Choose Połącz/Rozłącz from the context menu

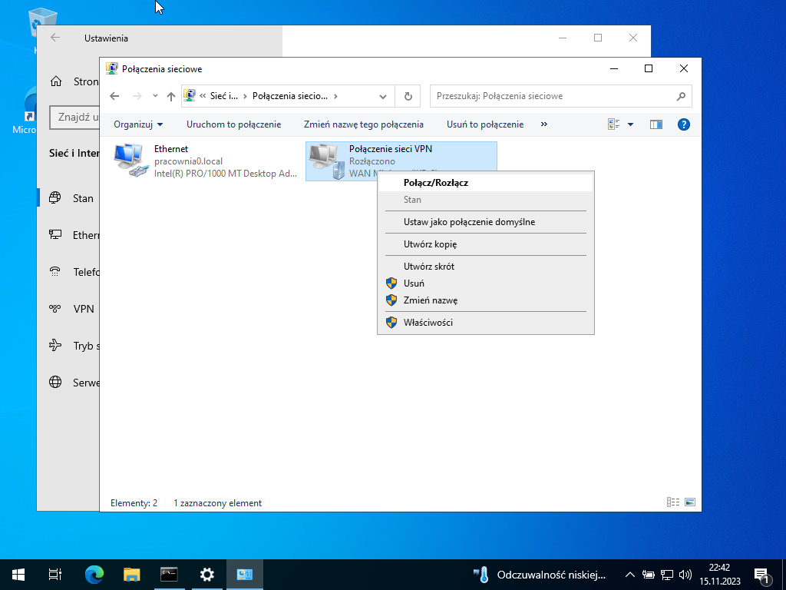(x=485, y=183)
